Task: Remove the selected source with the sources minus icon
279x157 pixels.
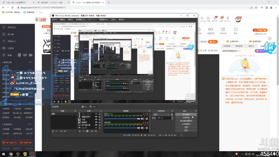Action: click(x=83, y=131)
